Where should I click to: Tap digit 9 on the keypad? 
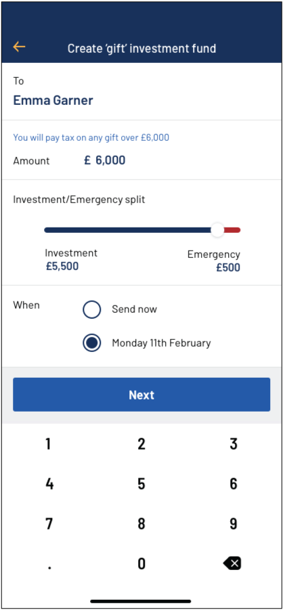coord(233,523)
